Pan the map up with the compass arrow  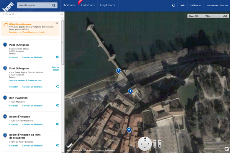coord(145,140)
